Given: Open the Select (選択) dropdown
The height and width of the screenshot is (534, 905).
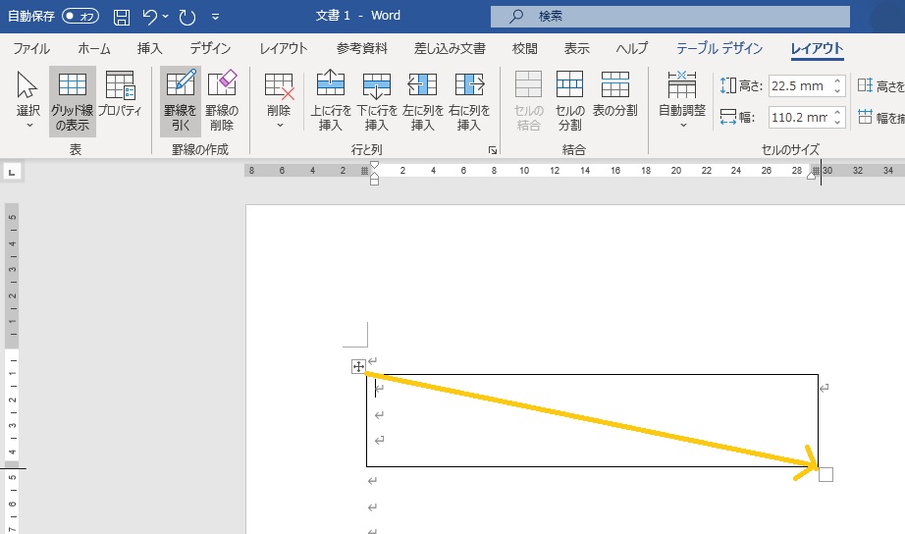Looking at the screenshot, I should click(28, 101).
